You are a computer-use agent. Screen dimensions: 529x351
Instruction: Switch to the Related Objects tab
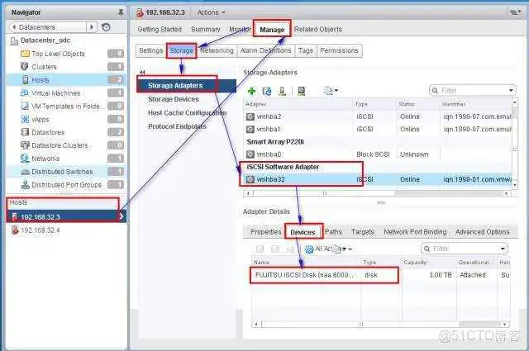[318, 30]
